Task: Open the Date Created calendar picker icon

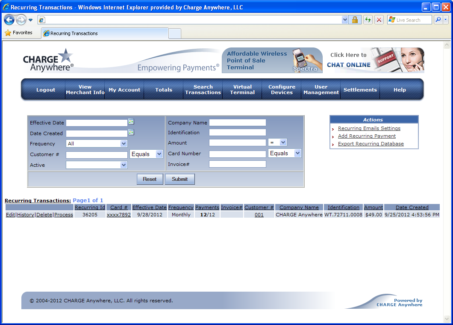Action: [x=131, y=133]
